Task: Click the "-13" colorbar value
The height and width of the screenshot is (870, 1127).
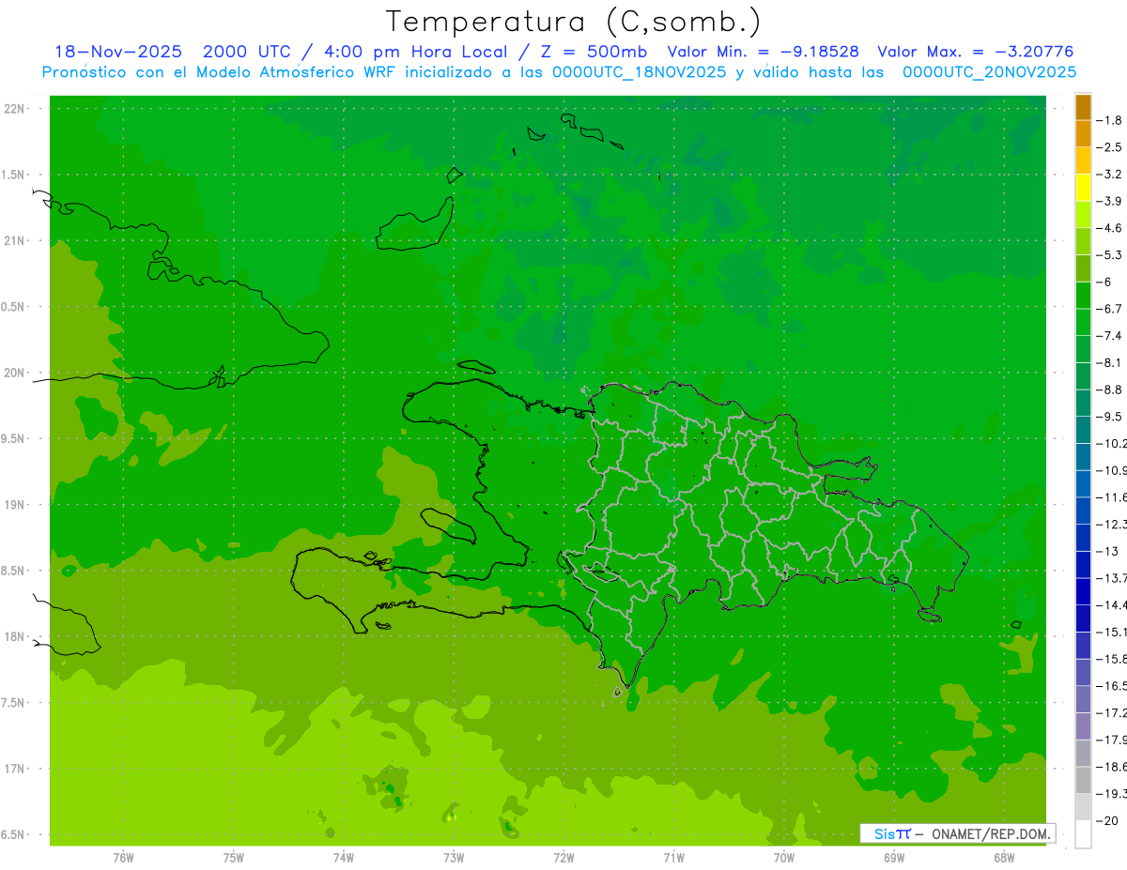Action: pyautogui.click(x=1106, y=551)
